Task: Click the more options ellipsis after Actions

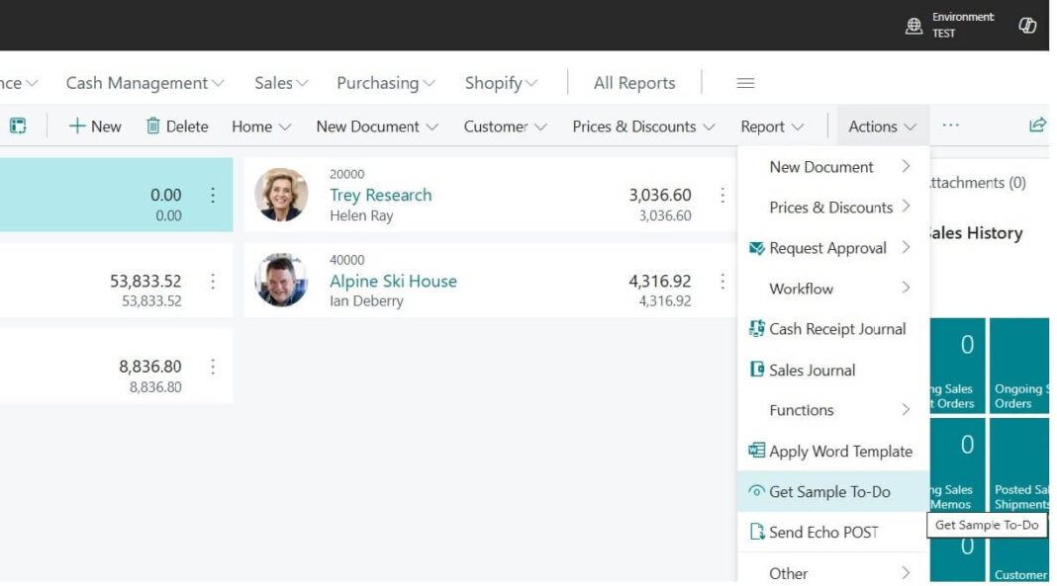Action: point(950,126)
